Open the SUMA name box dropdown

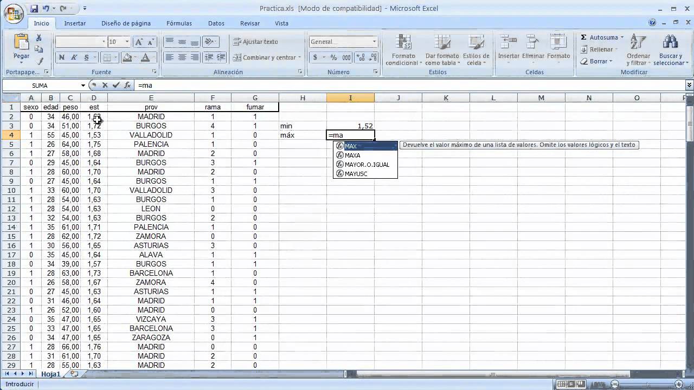[83, 85]
